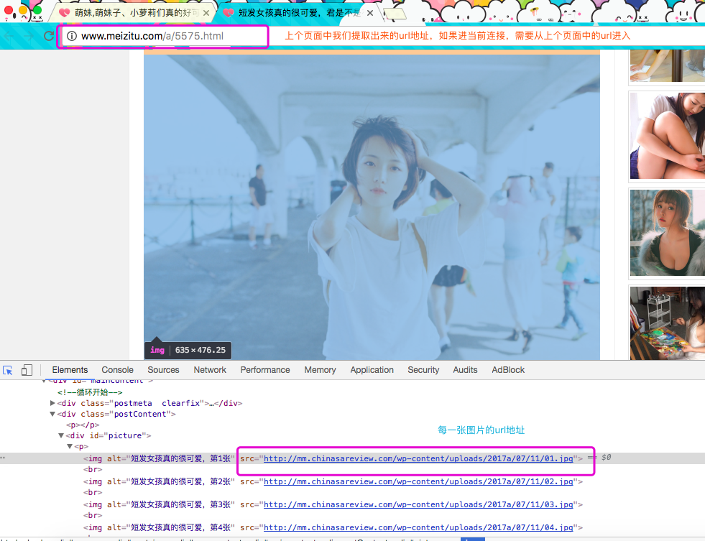Select the img row for 第3张
The height and width of the screenshot is (541, 705).
(x=333, y=504)
